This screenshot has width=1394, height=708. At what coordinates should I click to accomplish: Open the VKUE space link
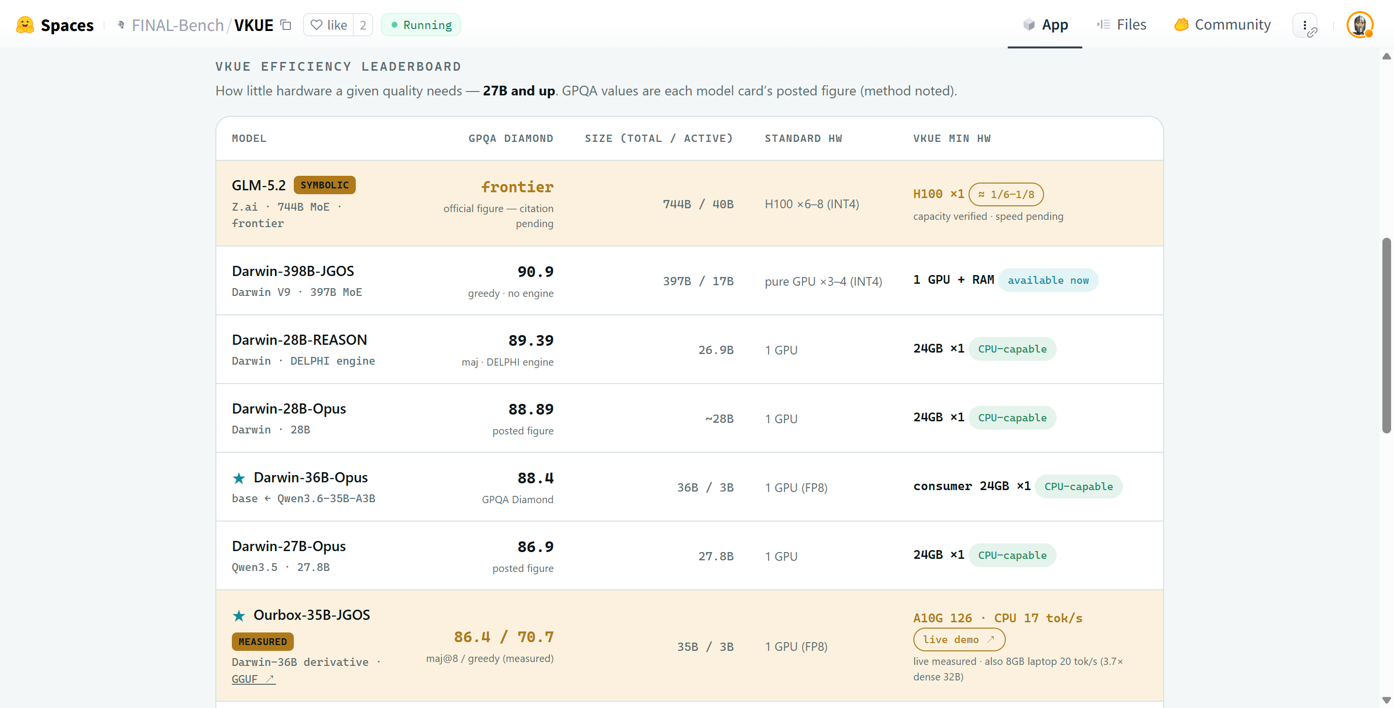tap(253, 25)
